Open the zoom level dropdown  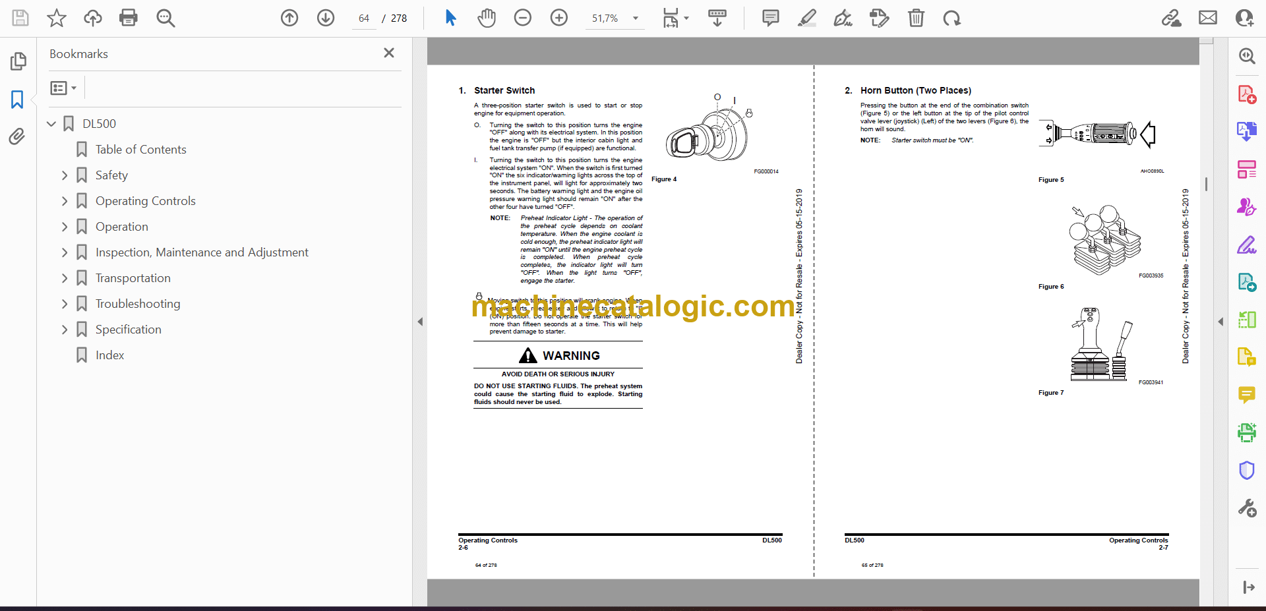pos(636,18)
